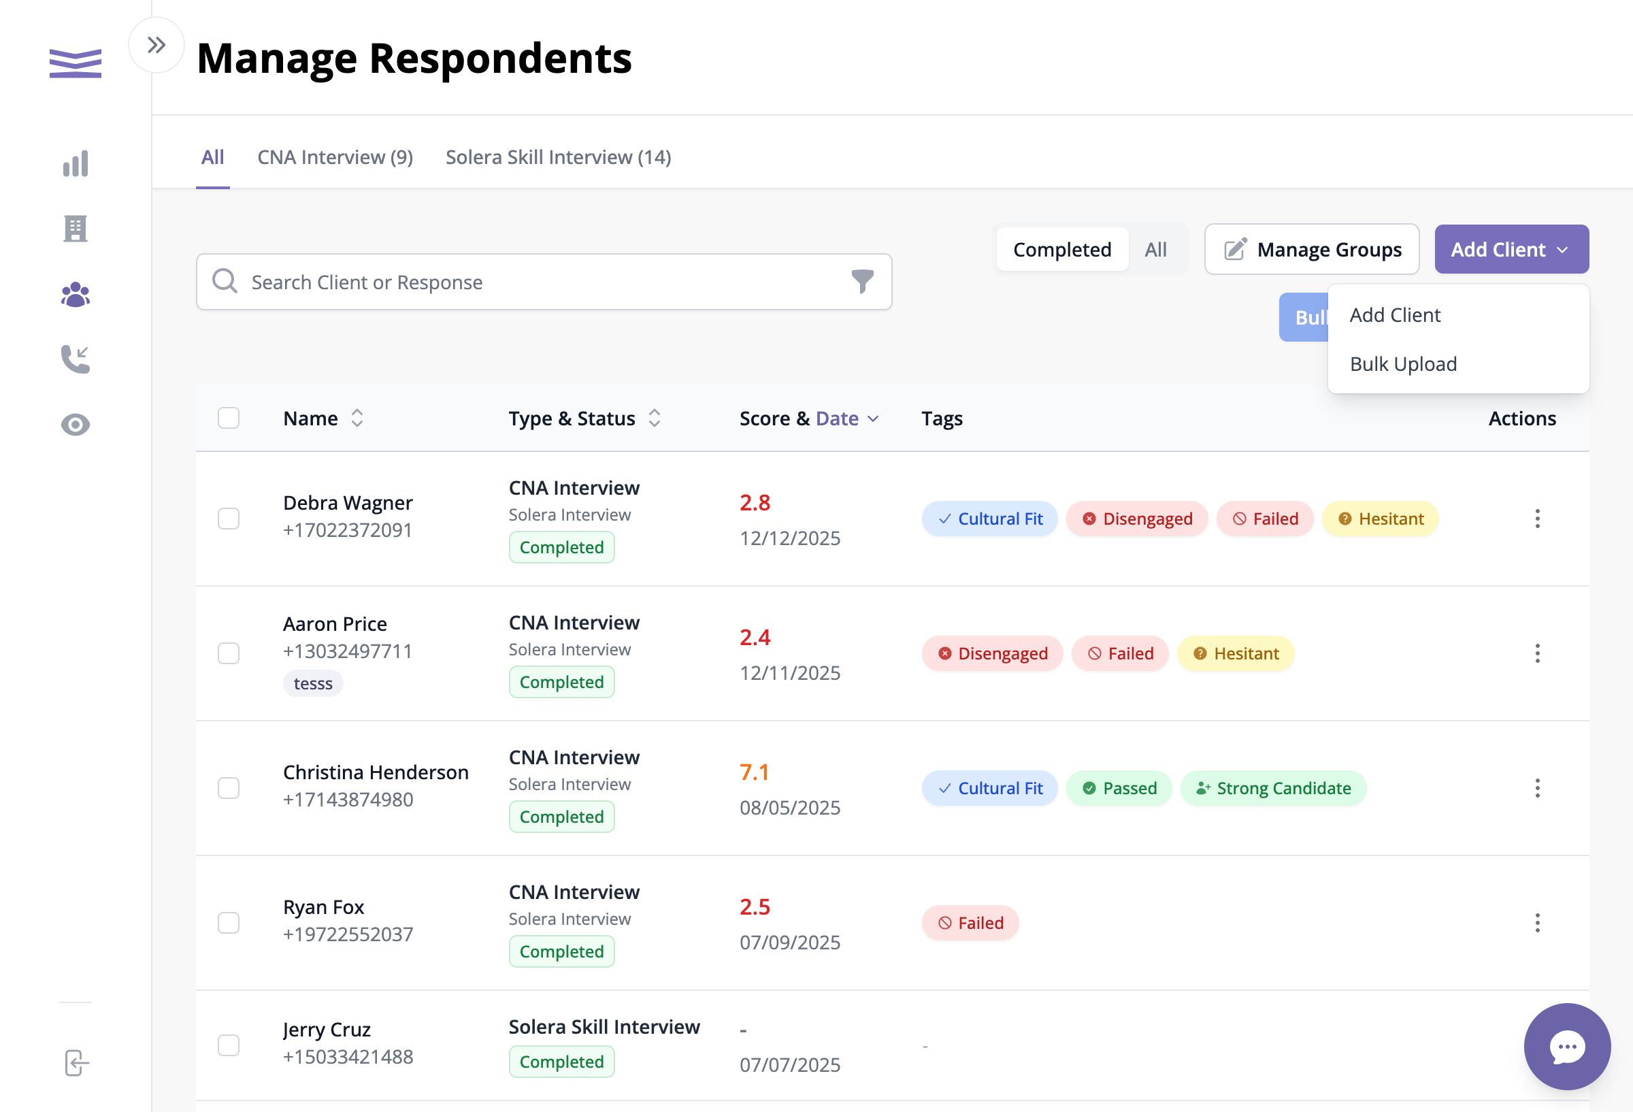Viewport: 1633px width, 1112px height.
Task: Open the analytics bar chart page
Action: point(75,164)
